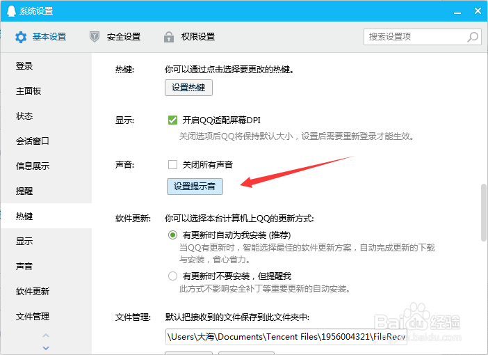Click the 设置提示音 button
This screenshot has width=488, height=355.
pyautogui.click(x=195, y=187)
